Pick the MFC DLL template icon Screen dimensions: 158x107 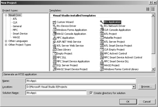pos(54,57)
